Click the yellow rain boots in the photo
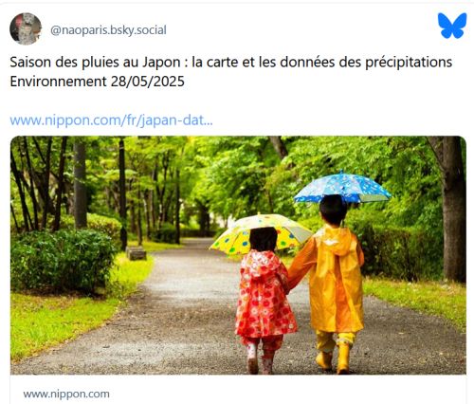This screenshot has height=404, width=474. point(335,358)
